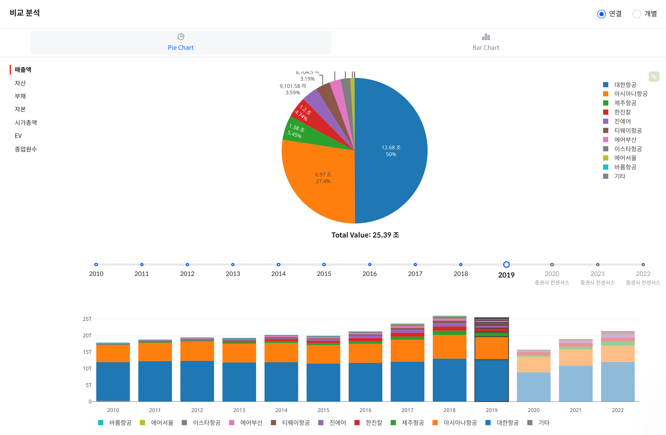The width and height of the screenshot is (666, 435).
Task: Toggle 티웨이항공 in the bar chart legend
Action: point(290,423)
